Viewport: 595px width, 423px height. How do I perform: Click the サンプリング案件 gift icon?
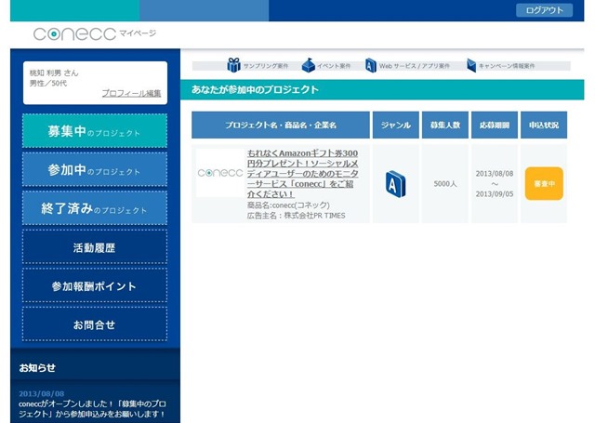(233, 65)
